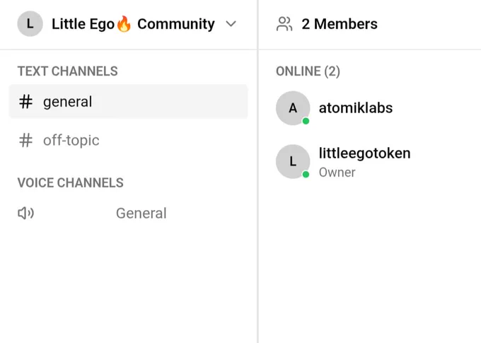The height and width of the screenshot is (343, 481).
Task: Collapse the VOICE CHANNELS section
Action: [x=70, y=183]
